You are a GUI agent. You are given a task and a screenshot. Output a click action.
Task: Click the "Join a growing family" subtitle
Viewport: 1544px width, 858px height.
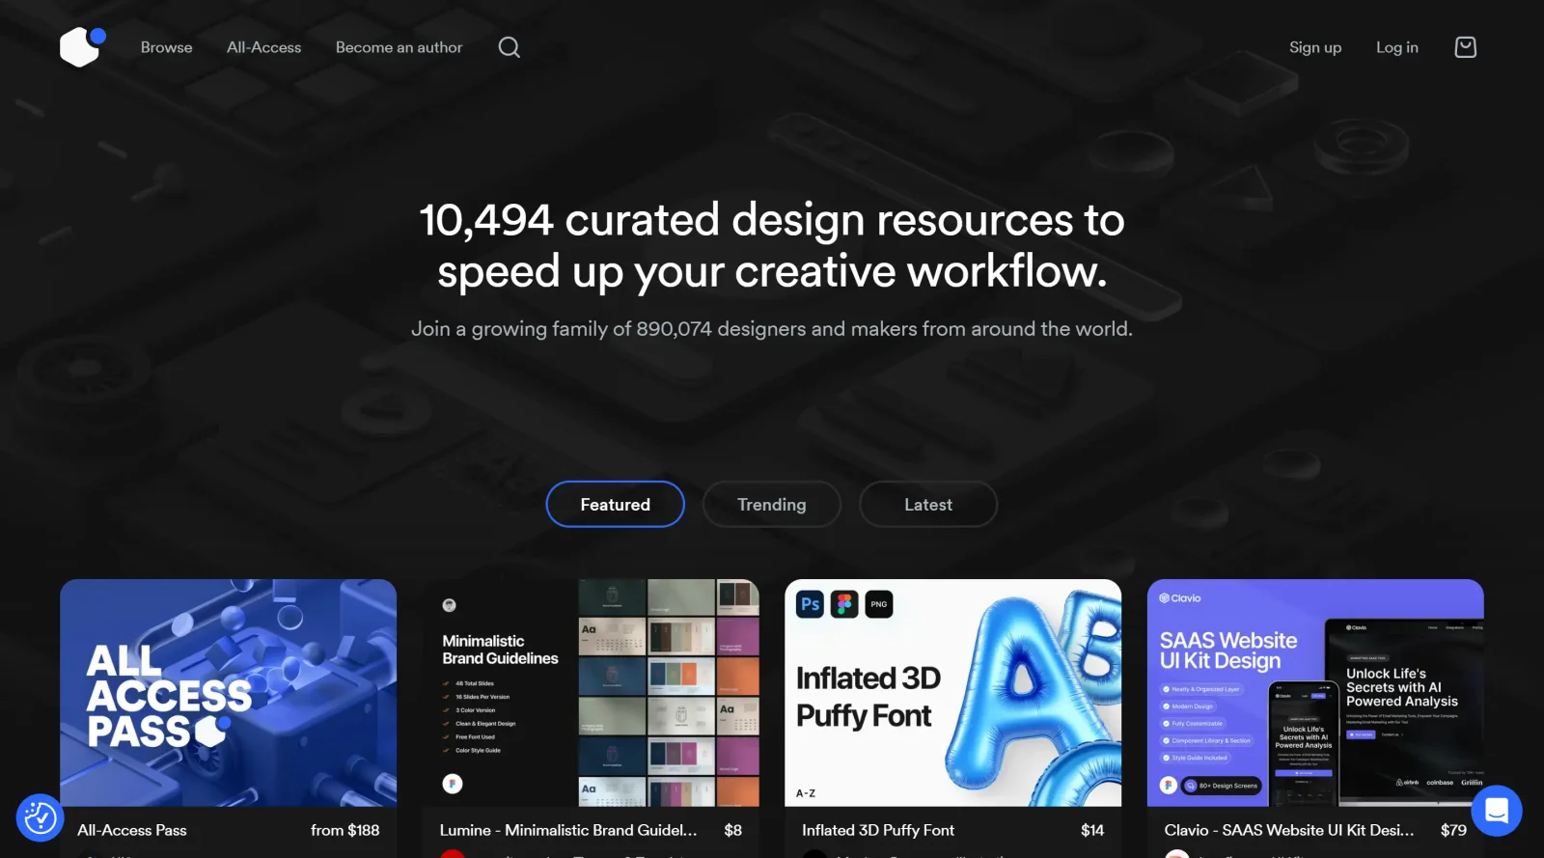[x=772, y=329]
